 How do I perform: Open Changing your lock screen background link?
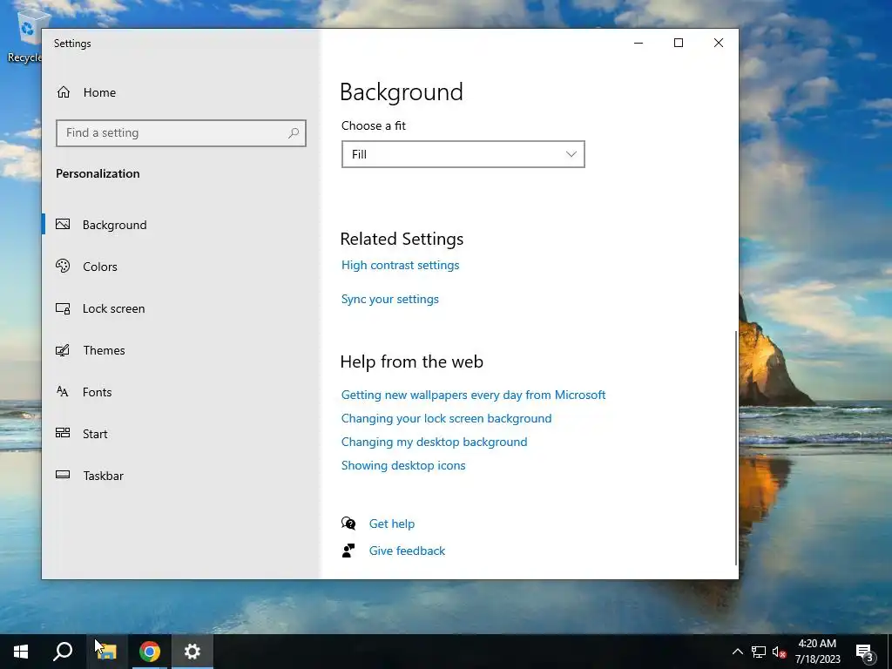446,418
